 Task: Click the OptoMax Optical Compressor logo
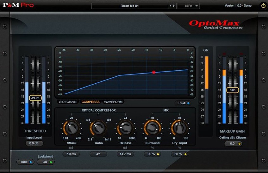point(216,25)
